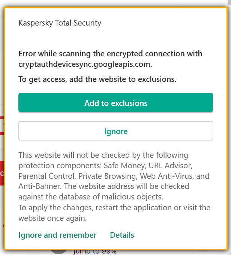
Task: Click 'against the database of malicious objects' line
Action: click(91, 197)
